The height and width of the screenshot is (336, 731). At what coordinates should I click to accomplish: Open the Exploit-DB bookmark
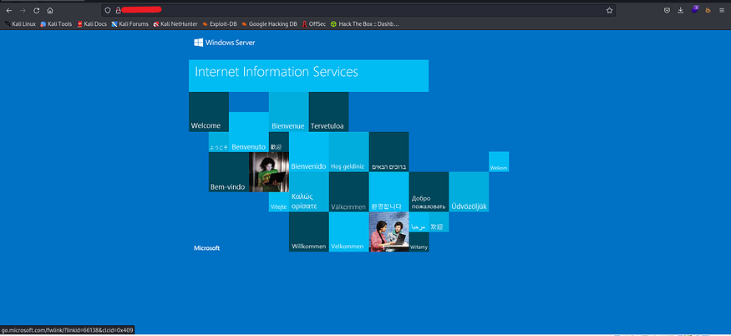(220, 23)
